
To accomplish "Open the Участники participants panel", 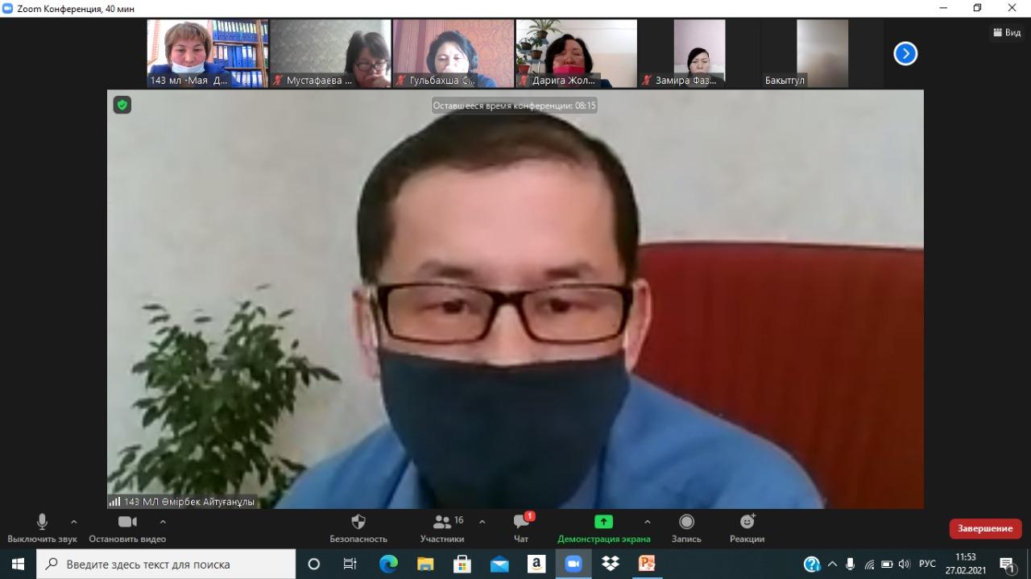I will (442, 527).
